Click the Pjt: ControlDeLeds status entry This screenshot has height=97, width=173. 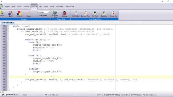click(x=51, y=95)
